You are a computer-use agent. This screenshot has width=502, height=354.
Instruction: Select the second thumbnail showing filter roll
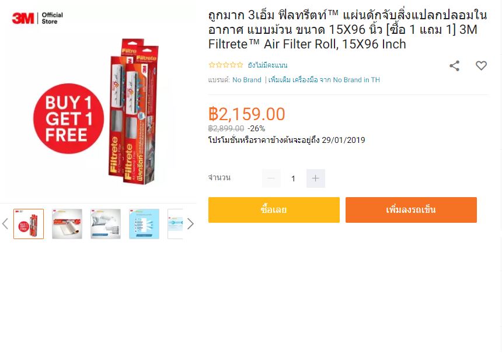[67, 224]
